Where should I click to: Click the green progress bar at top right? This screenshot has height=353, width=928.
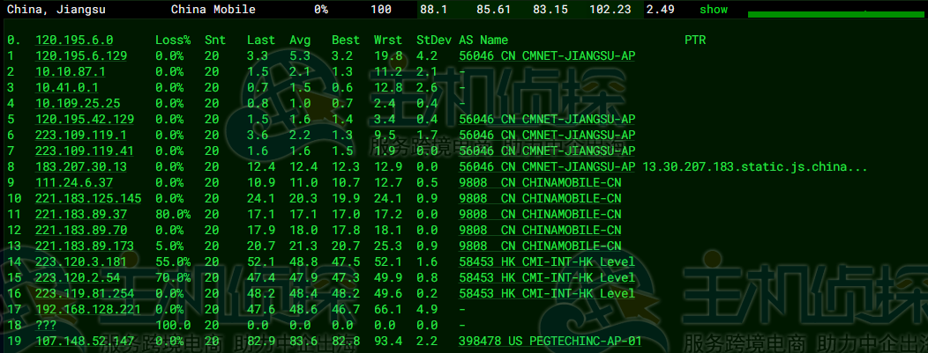(x=830, y=13)
